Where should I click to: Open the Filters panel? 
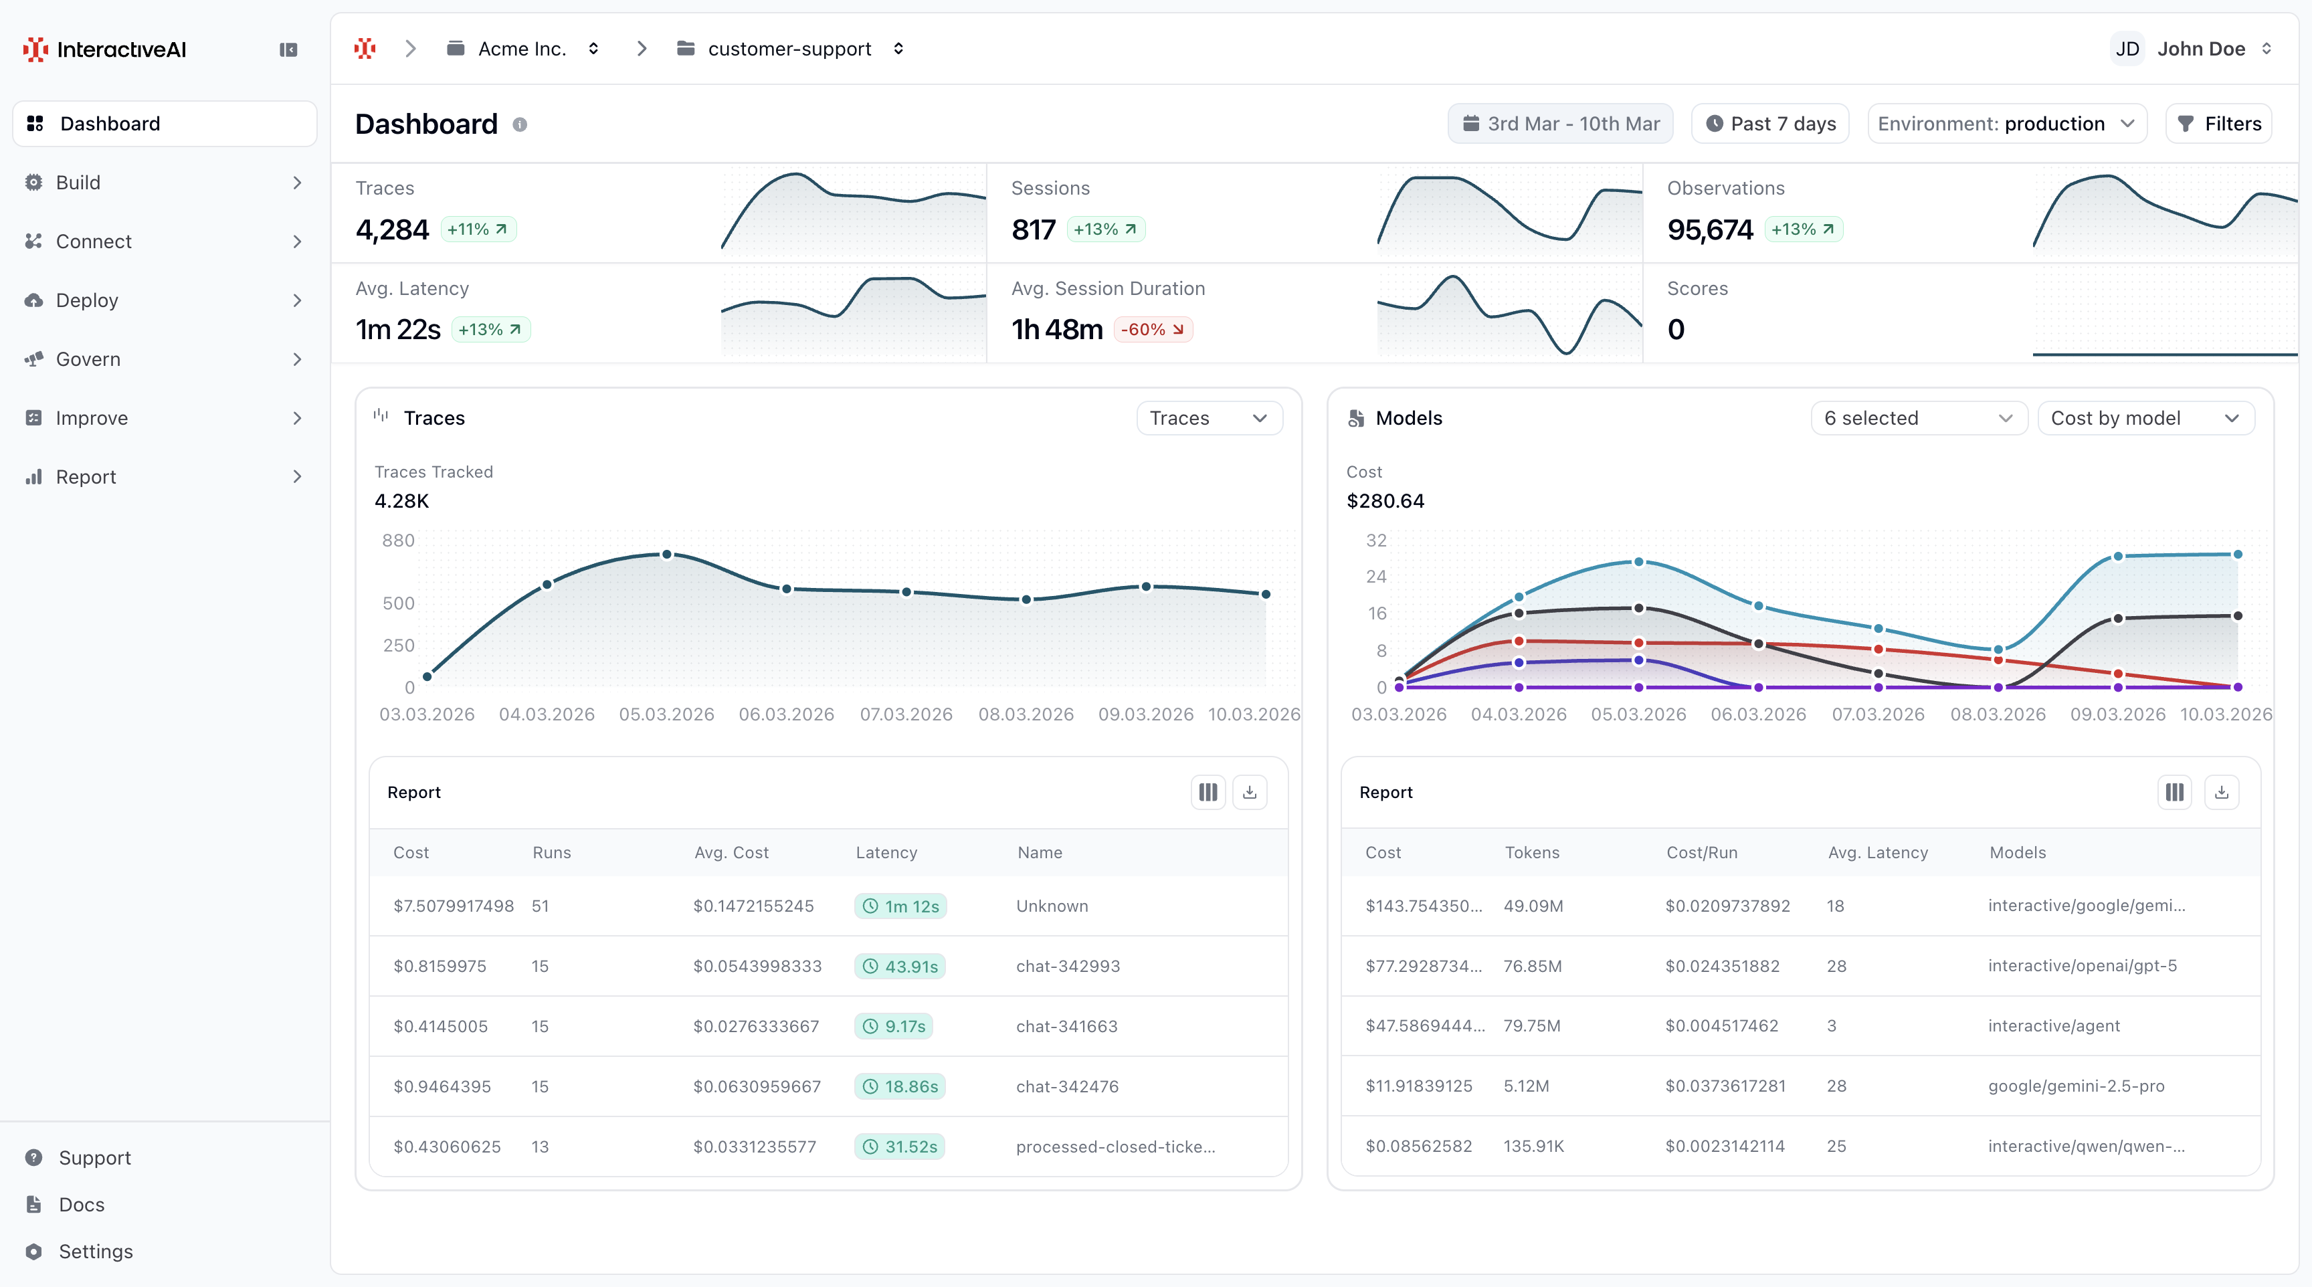[x=2218, y=123]
